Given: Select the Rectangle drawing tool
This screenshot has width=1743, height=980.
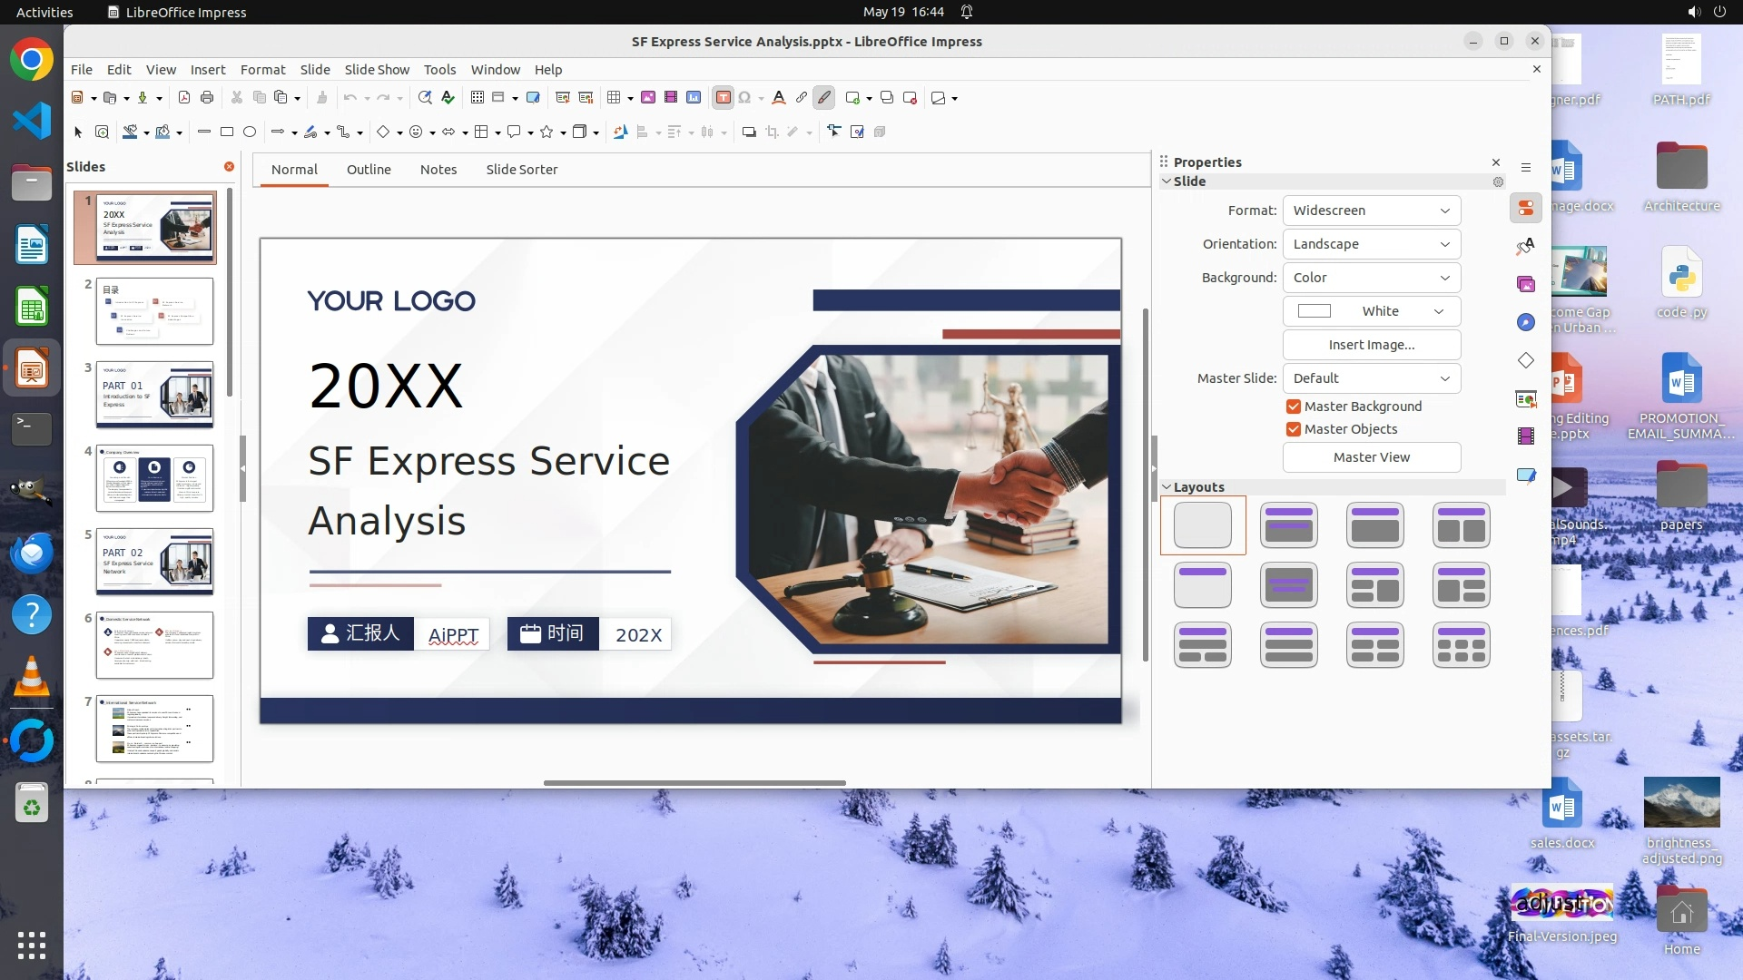Looking at the screenshot, I should (227, 132).
